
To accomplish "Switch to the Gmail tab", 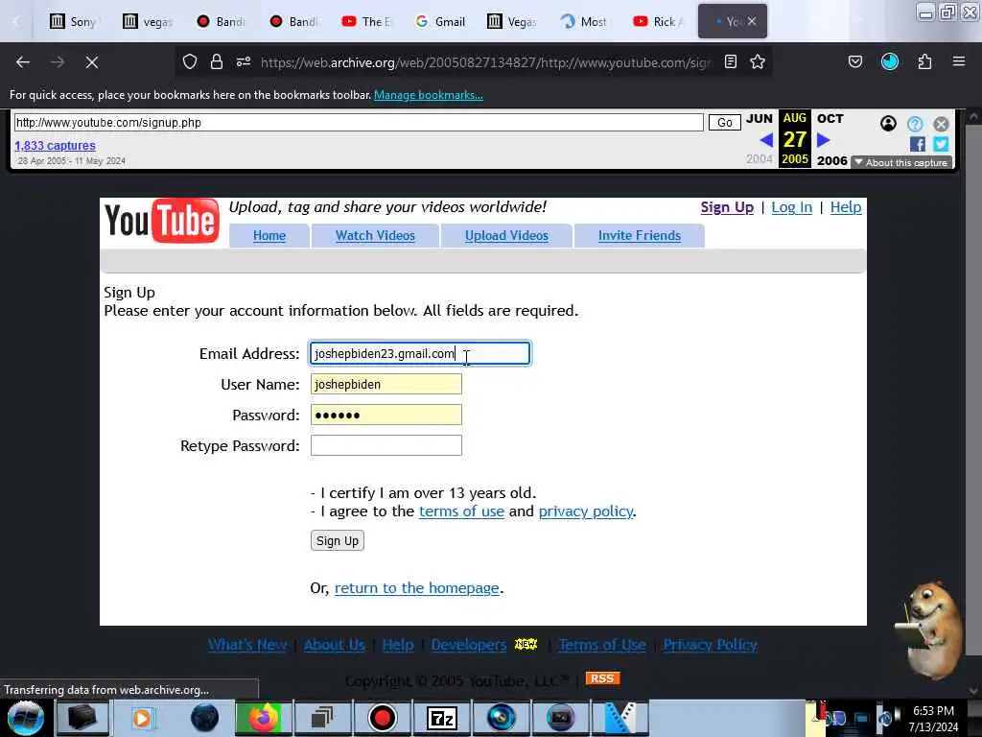I will 440,22.
